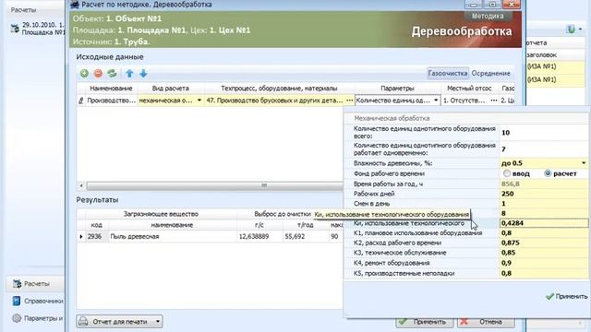Edit K4 value 0,9

point(544,263)
